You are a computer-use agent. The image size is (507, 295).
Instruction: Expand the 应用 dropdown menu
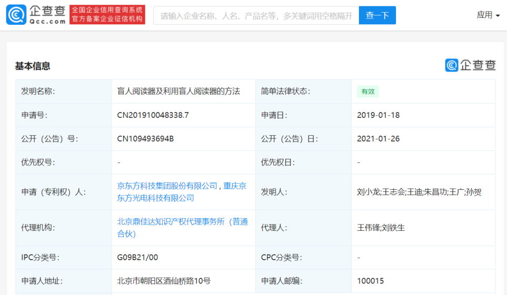point(488,15)
